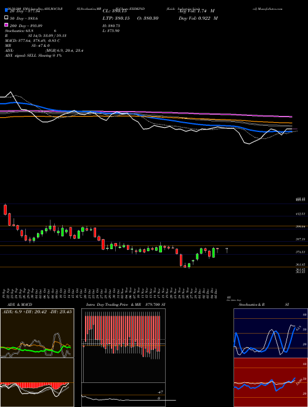The height and width of the screenshot is (407, 308).
Task: Click the 'ADX: 6.9 +DY: 20.42 -DY: 23.45' readout
Action: pos(37,311)
